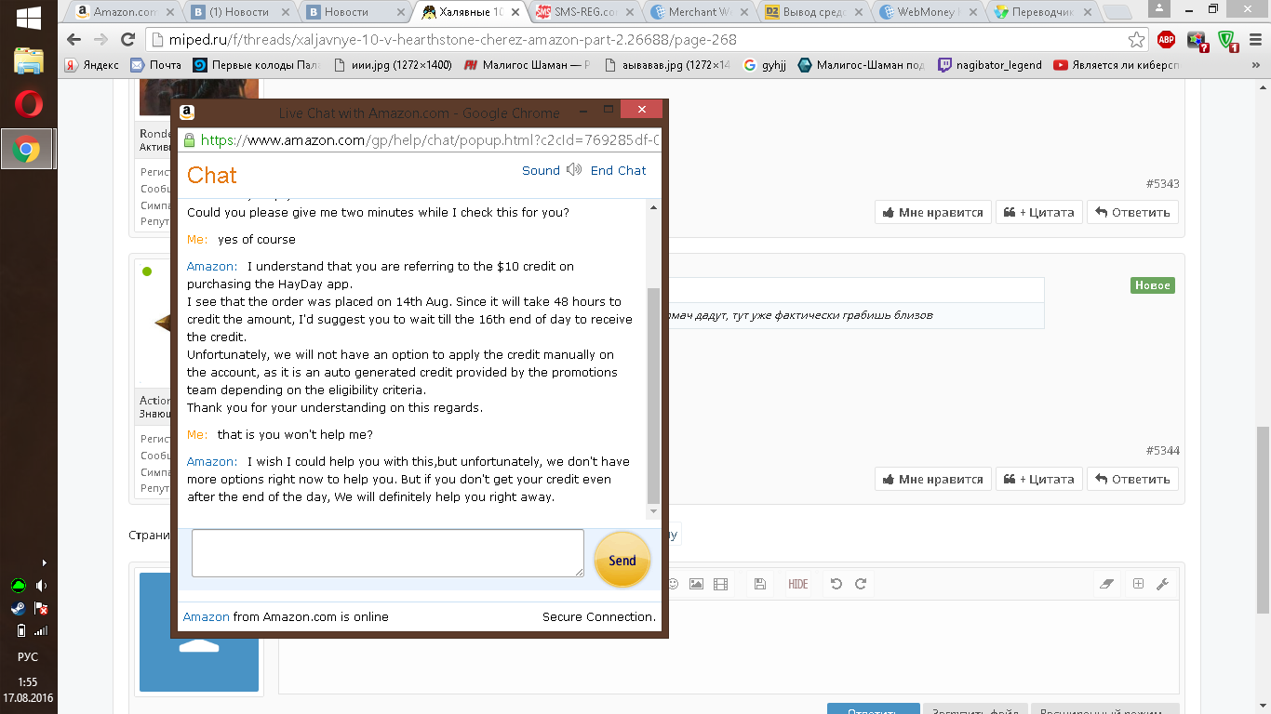Click the forum page scrollbar thumb
The height and width of the screenshot is (714, 1271).
1263,519
